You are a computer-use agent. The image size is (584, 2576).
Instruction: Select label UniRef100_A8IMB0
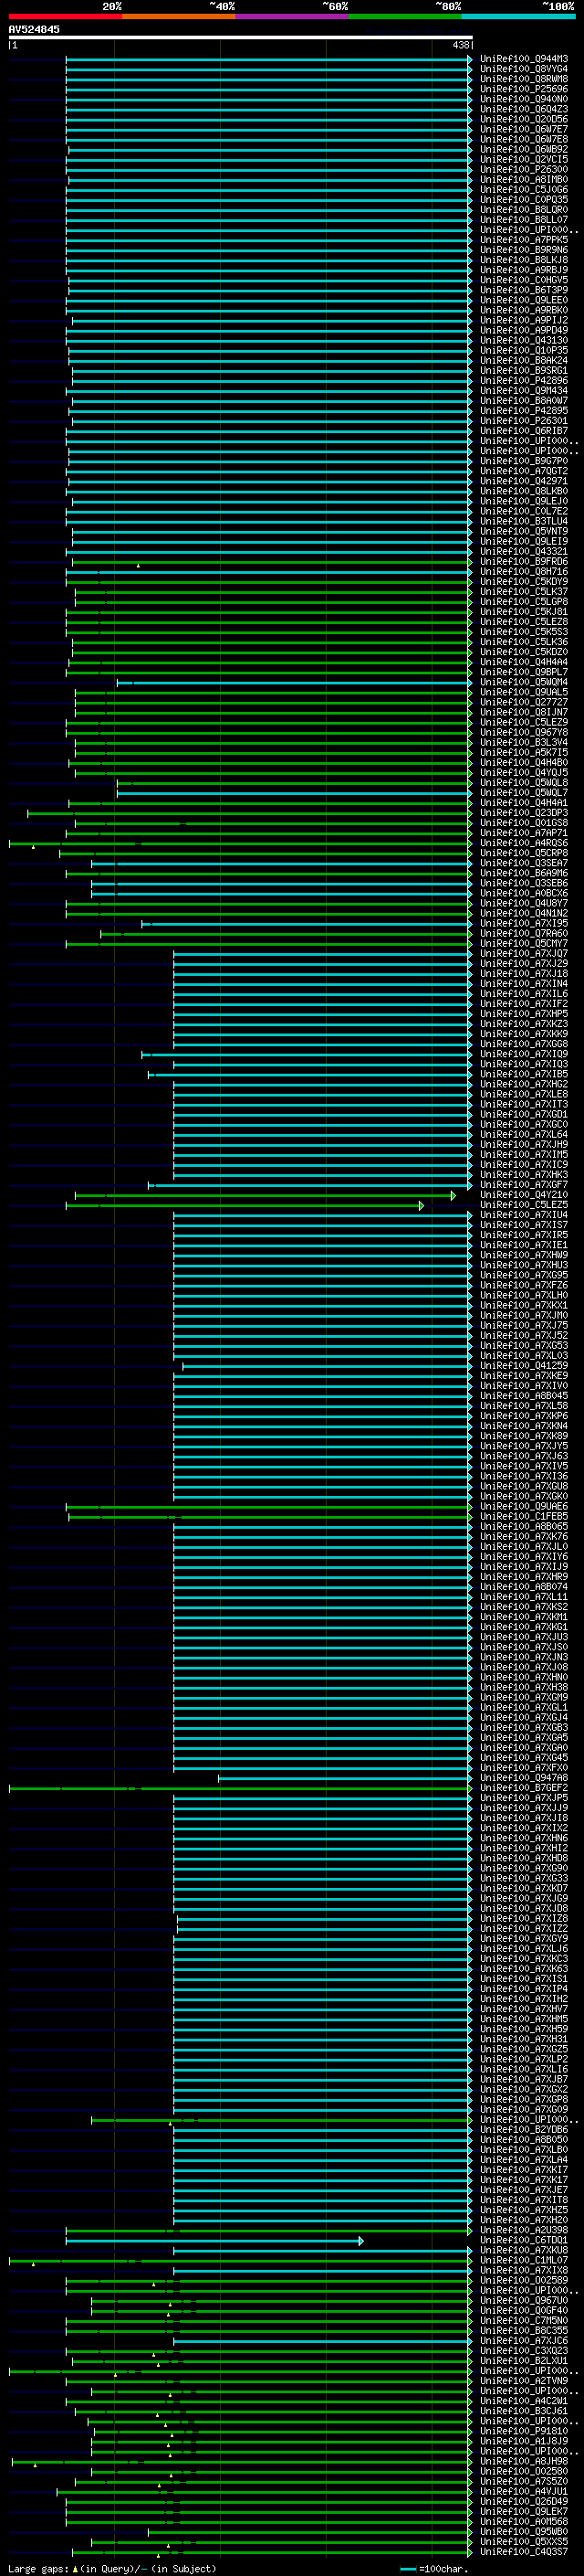(524, 179)
